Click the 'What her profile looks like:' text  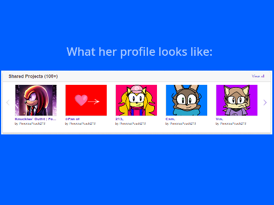coord(139,52)
